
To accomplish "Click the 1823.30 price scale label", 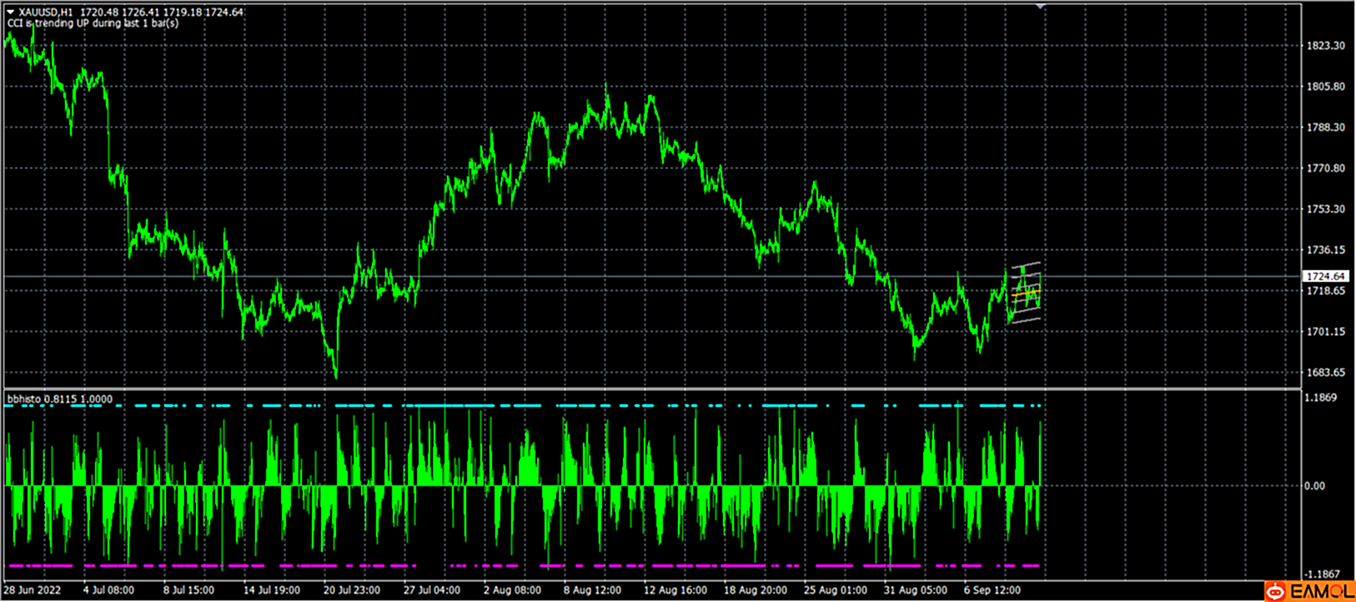I will tap(1325, 46).
